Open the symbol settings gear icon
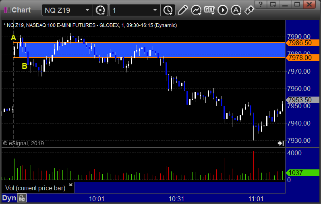 100,10
